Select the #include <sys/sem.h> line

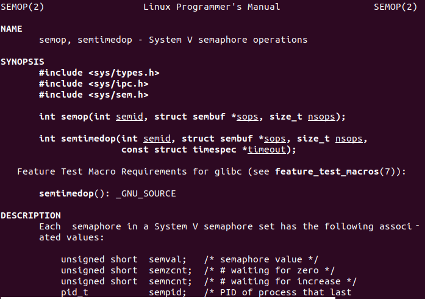(93, 95)
